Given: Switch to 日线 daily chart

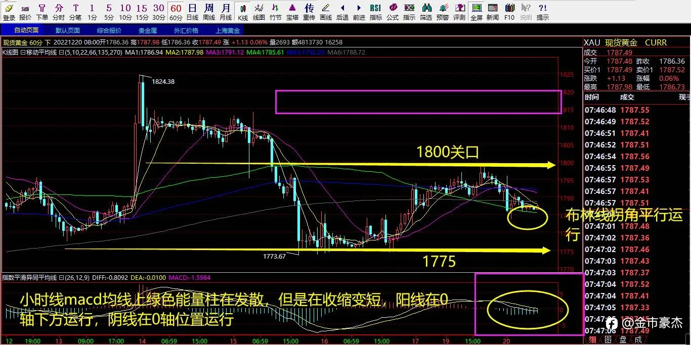Looking at the screenshot, I should coord(192,12).
